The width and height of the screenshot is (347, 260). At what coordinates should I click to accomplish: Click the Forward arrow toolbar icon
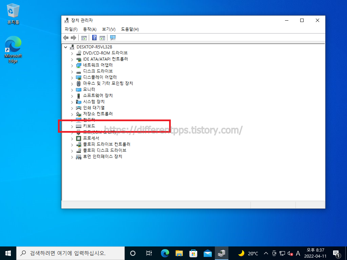click(74, 38)
